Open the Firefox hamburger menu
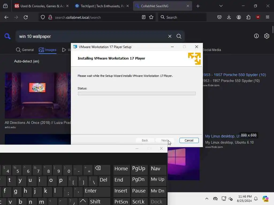This screenshot has width=274, height=205. (x=268, y=17)
